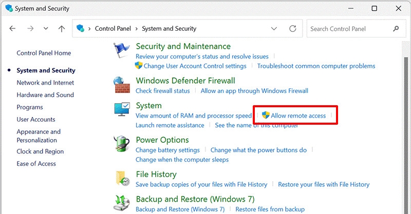411x214 pixels.
Task: Open Control Panel Home
Action: pyautogui.click(x=44, y=53)
